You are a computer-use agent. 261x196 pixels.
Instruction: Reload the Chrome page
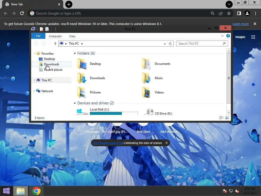tap(22, 13)
